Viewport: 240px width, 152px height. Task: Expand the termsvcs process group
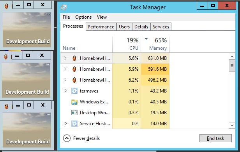(65, 91)
